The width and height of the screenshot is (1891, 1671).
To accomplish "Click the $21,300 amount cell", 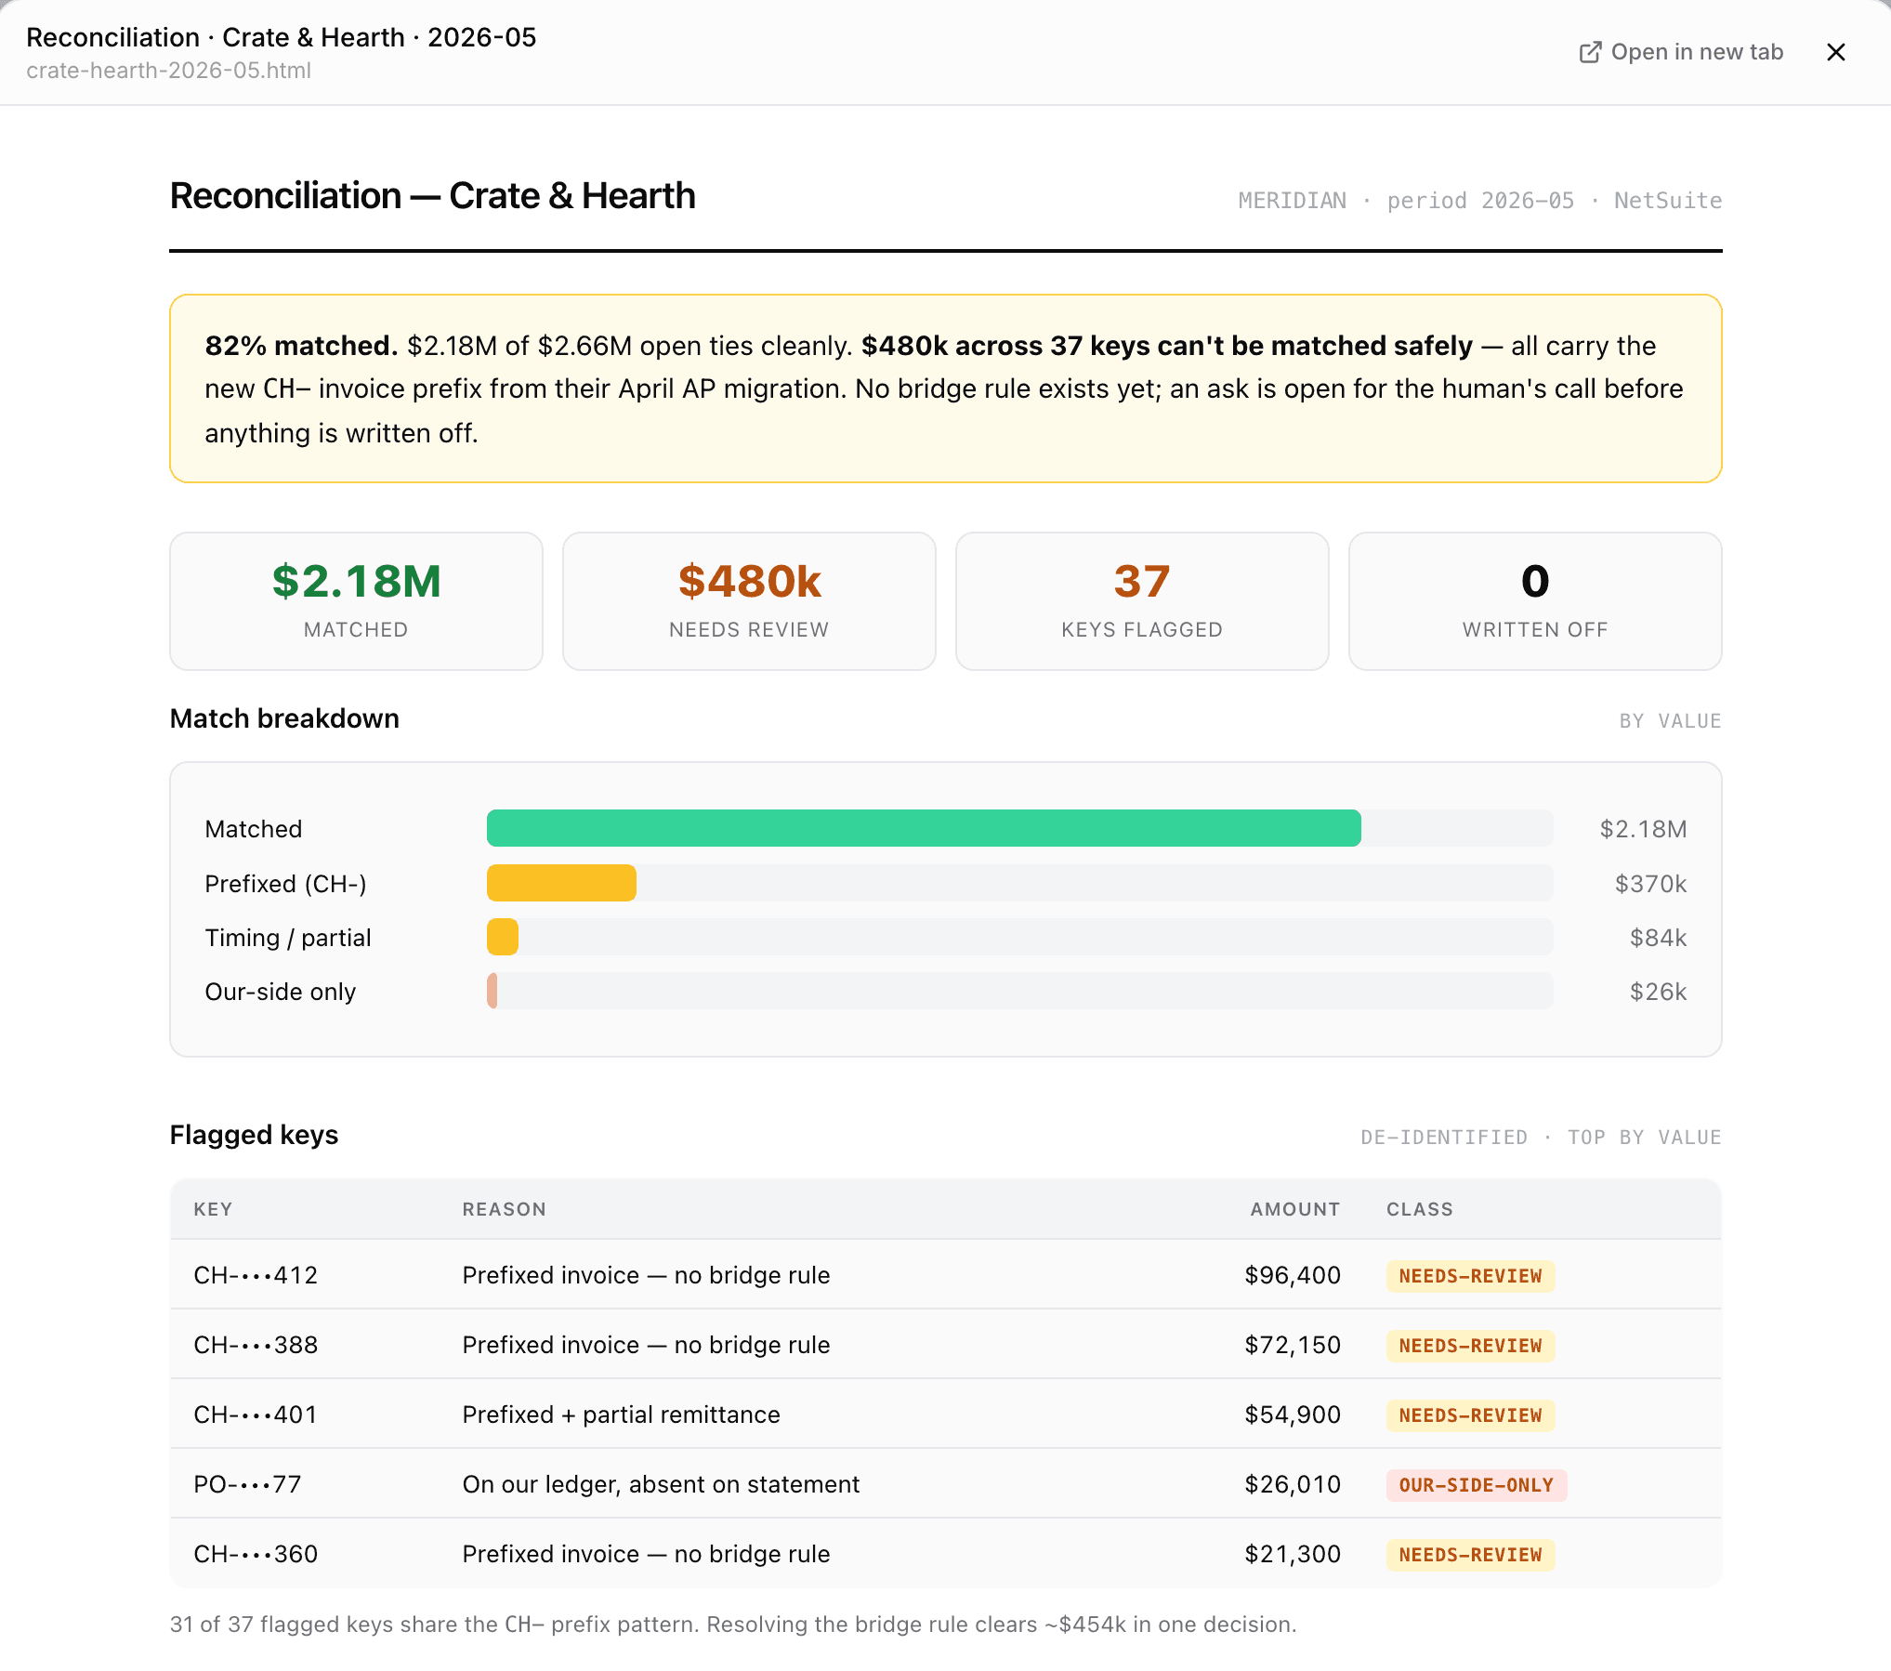I will [x=1293, y=1554].
